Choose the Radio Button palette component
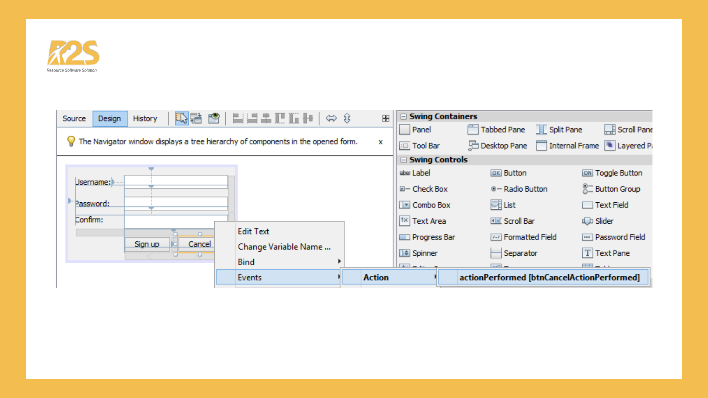This screenshot has height=398, width=708. click(x=525, y=189)
